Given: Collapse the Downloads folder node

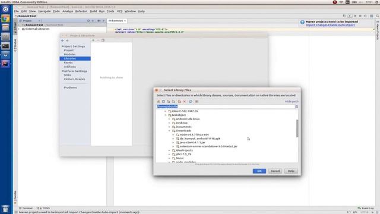Looking at the screenshot, I should tap(169, 131).
